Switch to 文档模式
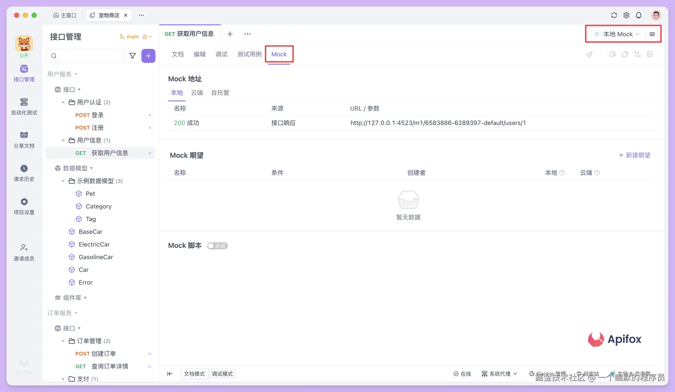 [194, 374]
